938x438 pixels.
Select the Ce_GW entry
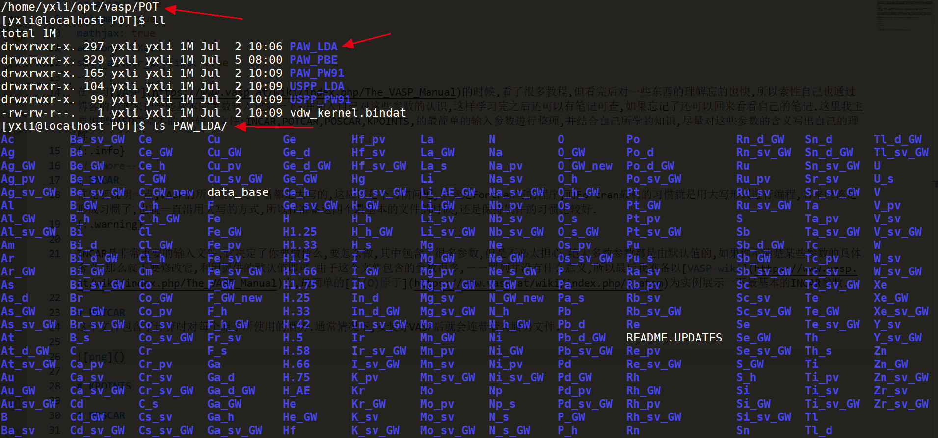click(x=156, y=152)
